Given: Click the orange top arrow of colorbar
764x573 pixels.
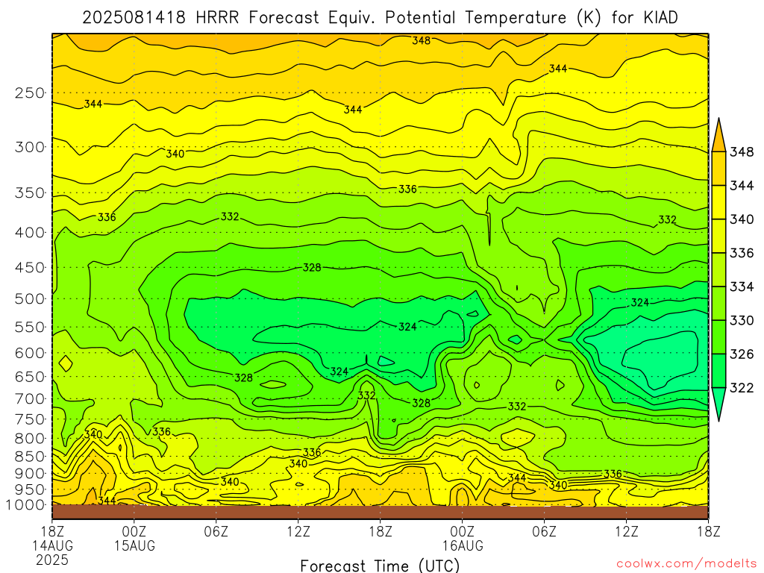Looking at the screenshot, I should pos(718,139).
